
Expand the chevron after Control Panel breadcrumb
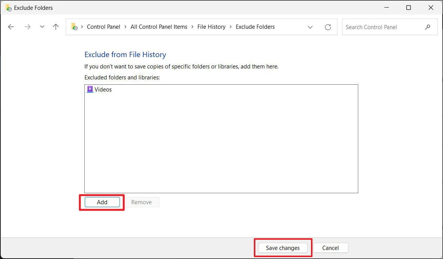pos(125,27)
